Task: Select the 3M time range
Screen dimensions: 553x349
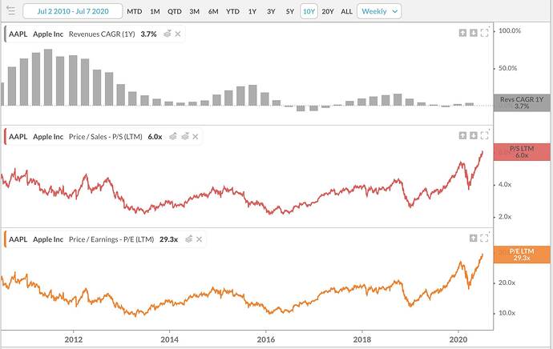Action: click(x=194, y=11)
